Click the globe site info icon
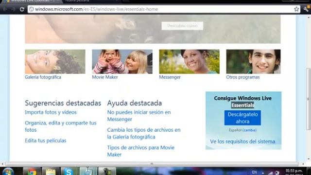This screenshot has width=311, height=175. [x=31, y=9]
